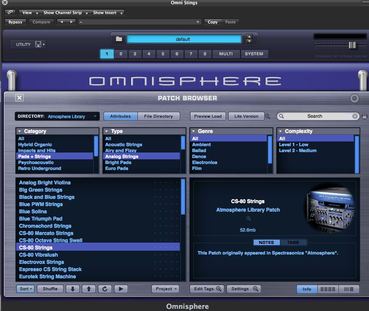
Task: Click the Paste button
Action: tap(231, 22)
